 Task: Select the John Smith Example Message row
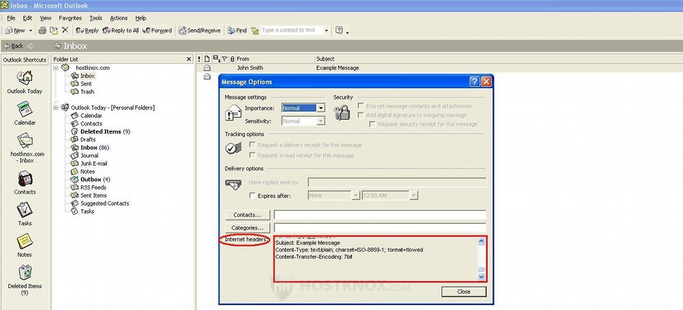click(439, 68)
